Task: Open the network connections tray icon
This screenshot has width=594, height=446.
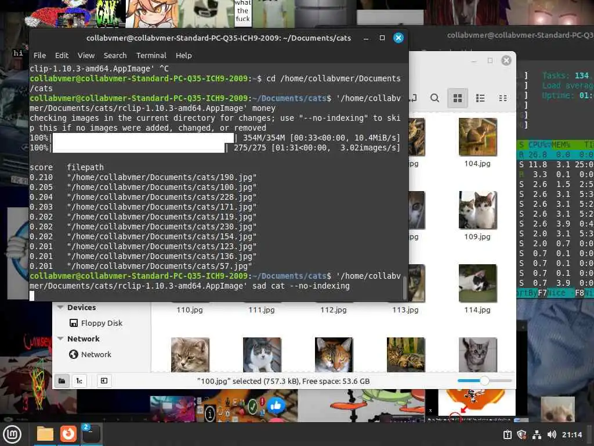Action: [x=537, y=435]
